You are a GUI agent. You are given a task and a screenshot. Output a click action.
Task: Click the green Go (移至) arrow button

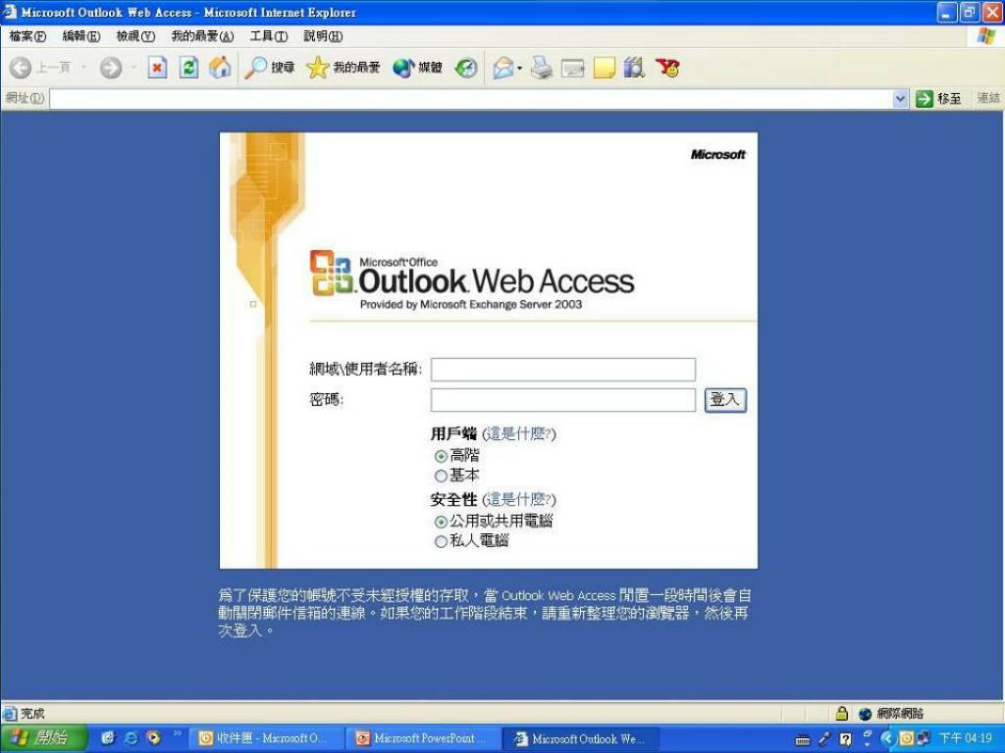[x=938, y=99]
